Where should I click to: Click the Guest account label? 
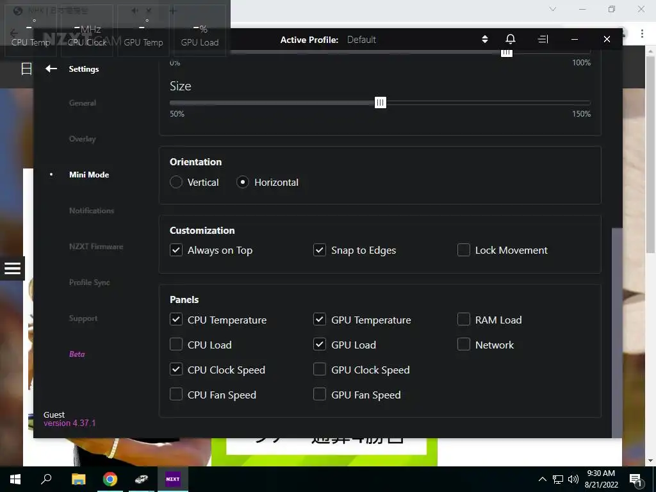click(x=54, y=414)
